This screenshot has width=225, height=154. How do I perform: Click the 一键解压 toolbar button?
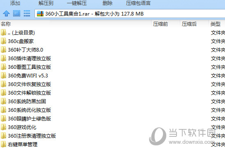coord(77,3)
